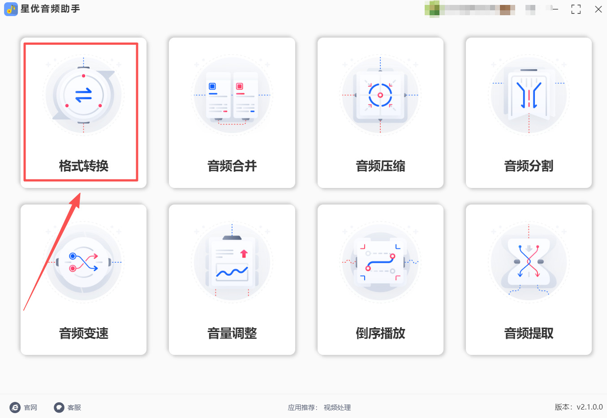Click the 客服 support chat icon
The width and height of the screenshot is (607, 418).
pos(59,407)
